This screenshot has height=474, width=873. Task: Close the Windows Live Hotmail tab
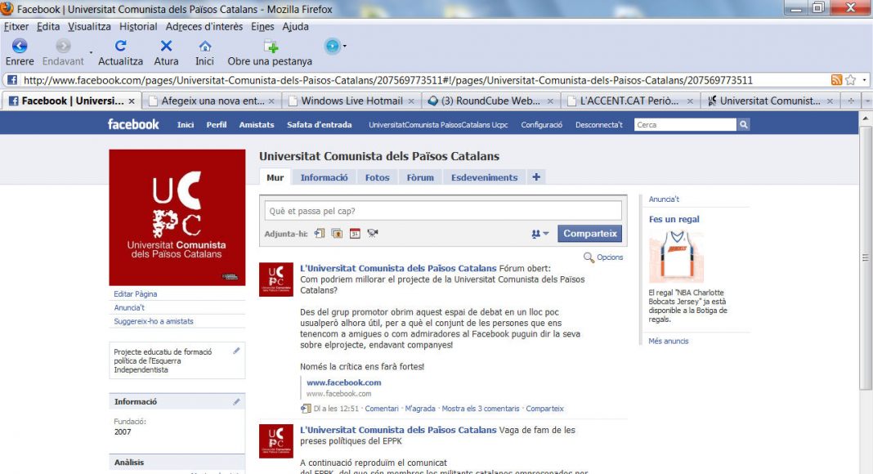pos(411,101)
